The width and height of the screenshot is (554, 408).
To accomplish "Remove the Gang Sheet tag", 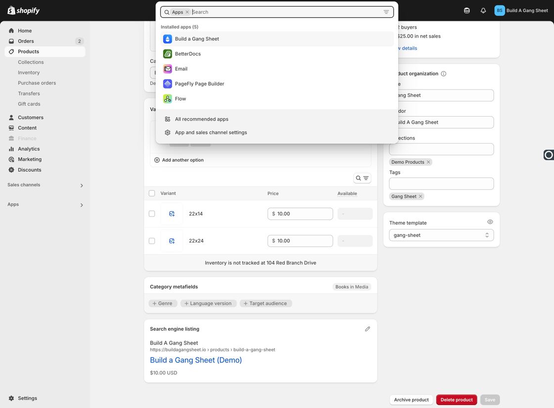I will click(x=420, y=196).
